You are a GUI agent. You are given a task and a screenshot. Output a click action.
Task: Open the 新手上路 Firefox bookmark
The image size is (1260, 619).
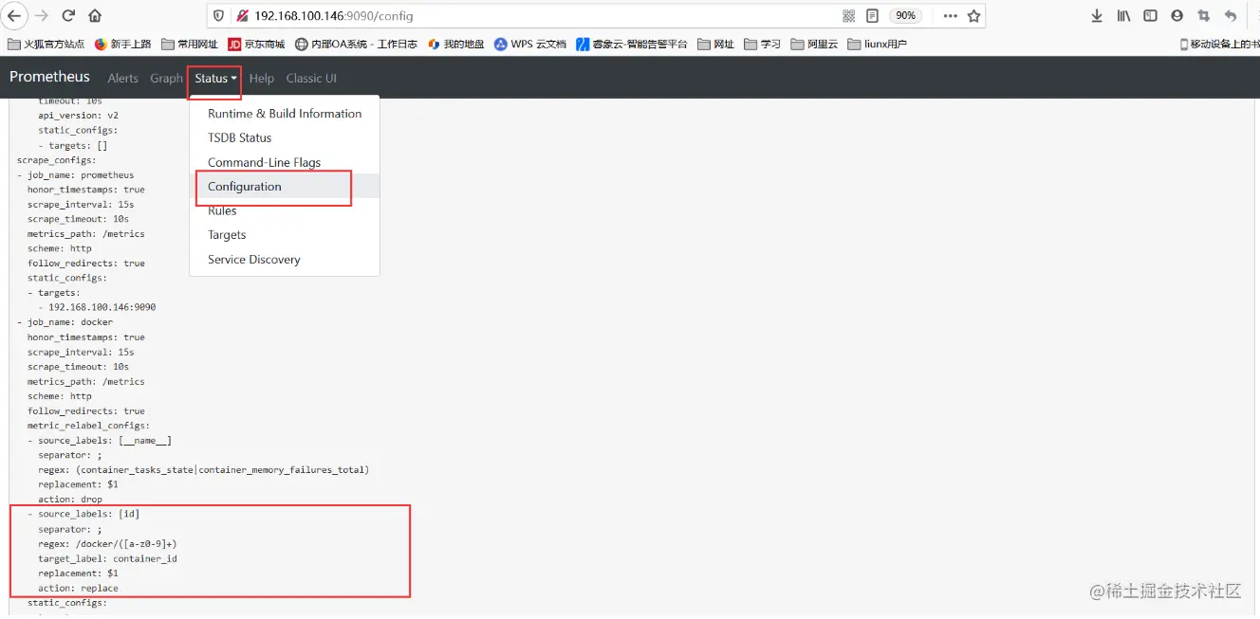[123, 44]
